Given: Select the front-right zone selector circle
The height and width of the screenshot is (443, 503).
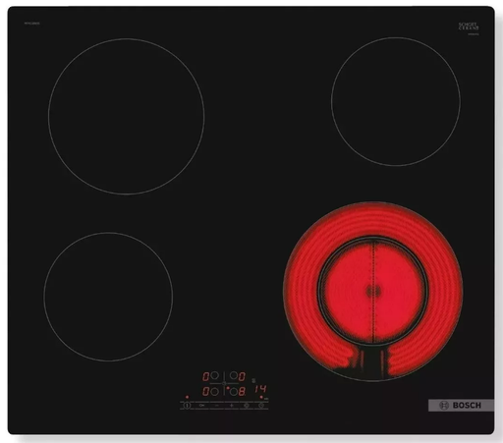Looking at the screenshot, I should (x=234, y=392).
